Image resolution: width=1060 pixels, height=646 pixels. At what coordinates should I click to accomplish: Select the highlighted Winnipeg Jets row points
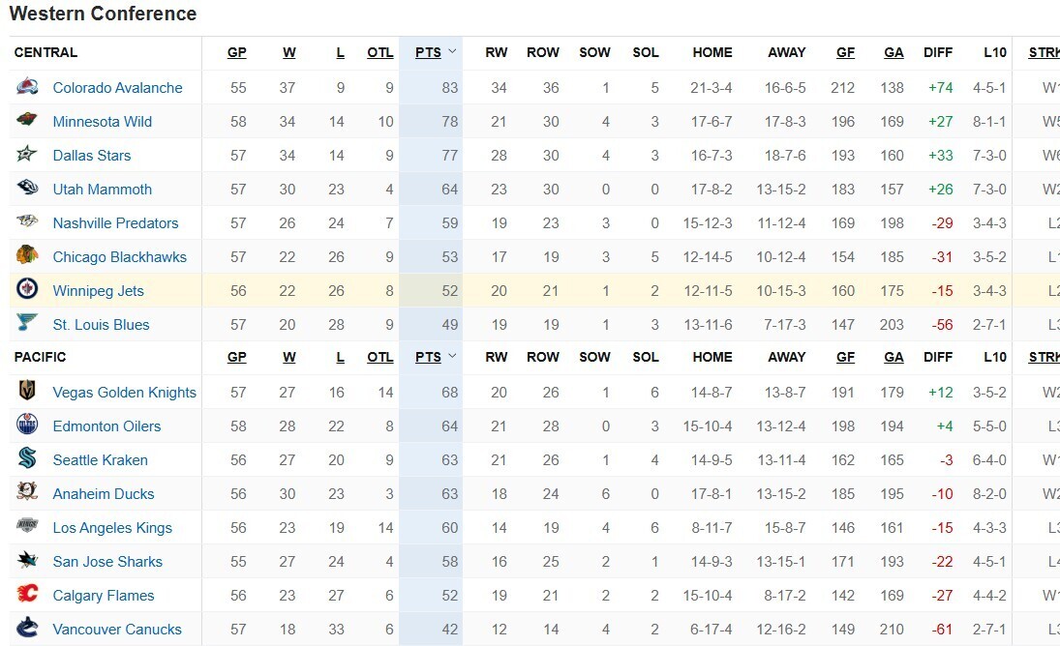click(449, 291)
